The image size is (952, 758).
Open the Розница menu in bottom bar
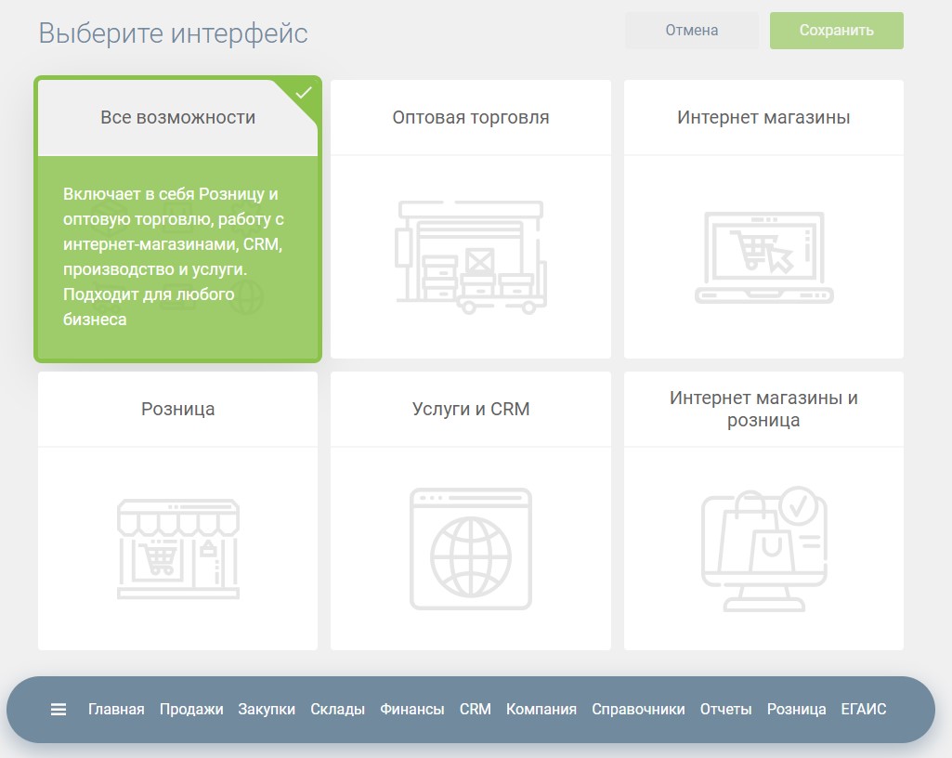click(x=796, y=709)
